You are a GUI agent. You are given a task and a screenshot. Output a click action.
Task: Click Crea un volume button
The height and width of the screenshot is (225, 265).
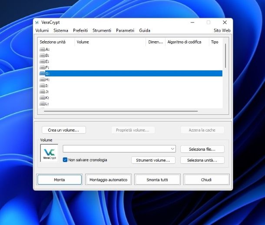click(64, 130)
